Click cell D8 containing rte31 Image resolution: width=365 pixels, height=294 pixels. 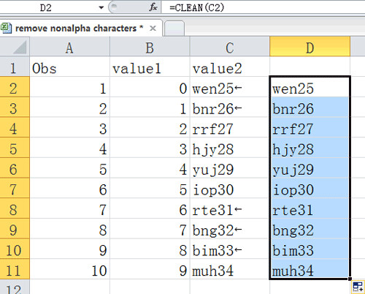tap(310, 210)
